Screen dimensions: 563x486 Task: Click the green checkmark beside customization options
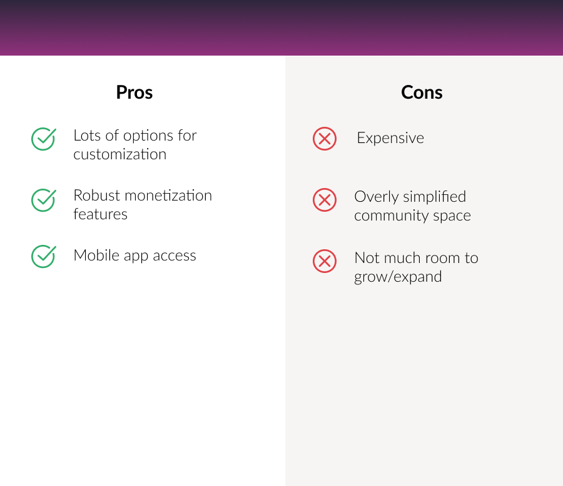point(43,139)
